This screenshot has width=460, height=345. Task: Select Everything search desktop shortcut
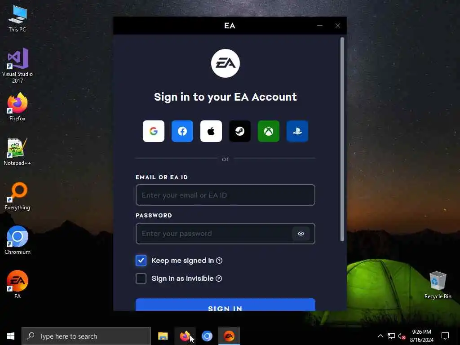18,196
